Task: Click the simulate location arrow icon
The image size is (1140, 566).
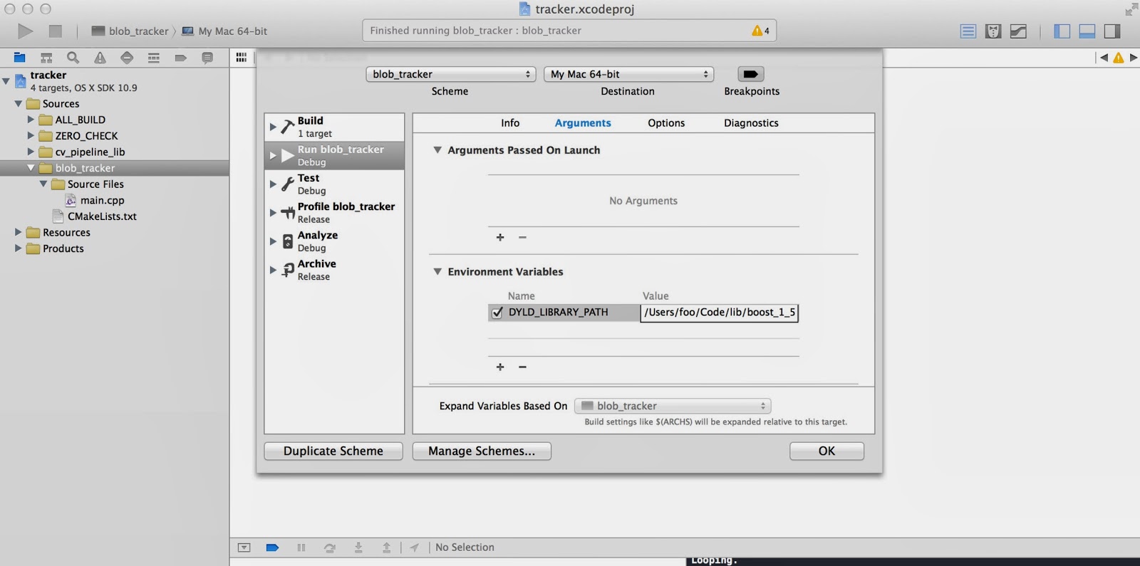Action: (414, 547)
